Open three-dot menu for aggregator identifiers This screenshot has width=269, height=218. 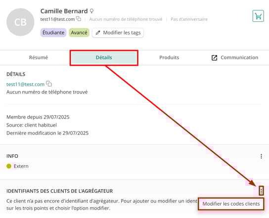tap(261, 191)
